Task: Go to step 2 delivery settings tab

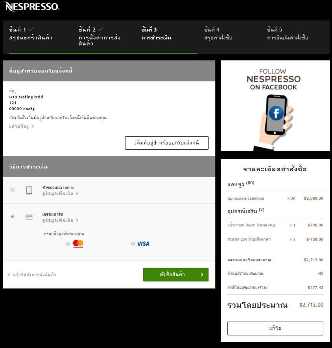Action: click(100, 37)
